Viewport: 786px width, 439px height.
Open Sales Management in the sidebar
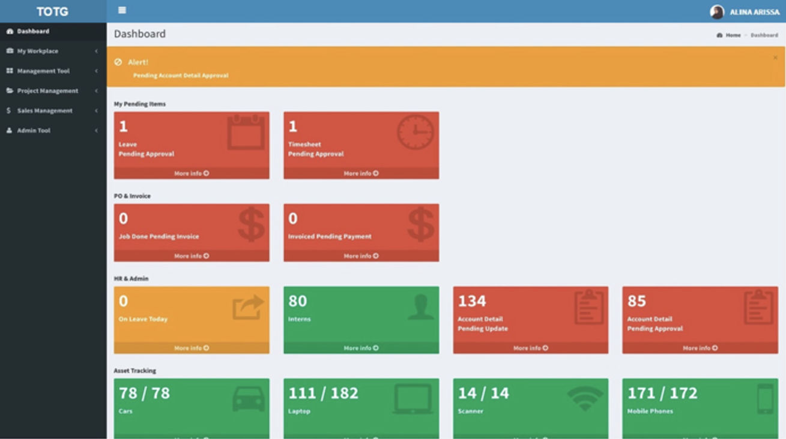click(44, 110)
